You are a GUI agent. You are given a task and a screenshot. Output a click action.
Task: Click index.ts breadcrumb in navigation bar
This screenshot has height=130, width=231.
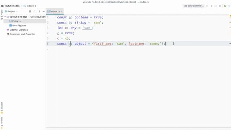[30, 6]
